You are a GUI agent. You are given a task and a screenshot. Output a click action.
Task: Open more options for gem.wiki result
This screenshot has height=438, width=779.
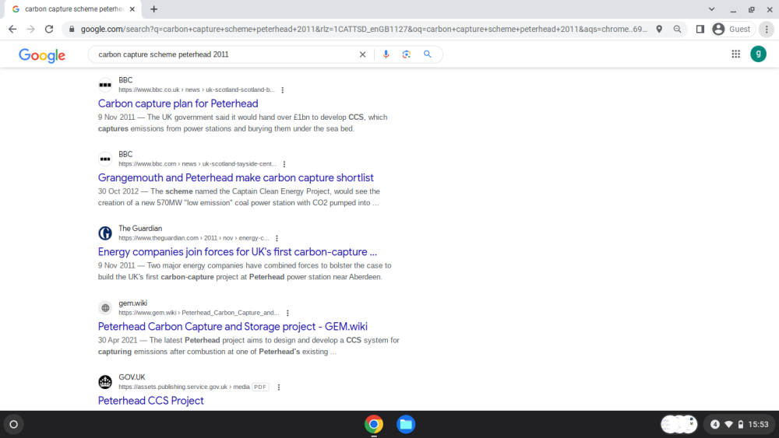[x=287, y=313]
